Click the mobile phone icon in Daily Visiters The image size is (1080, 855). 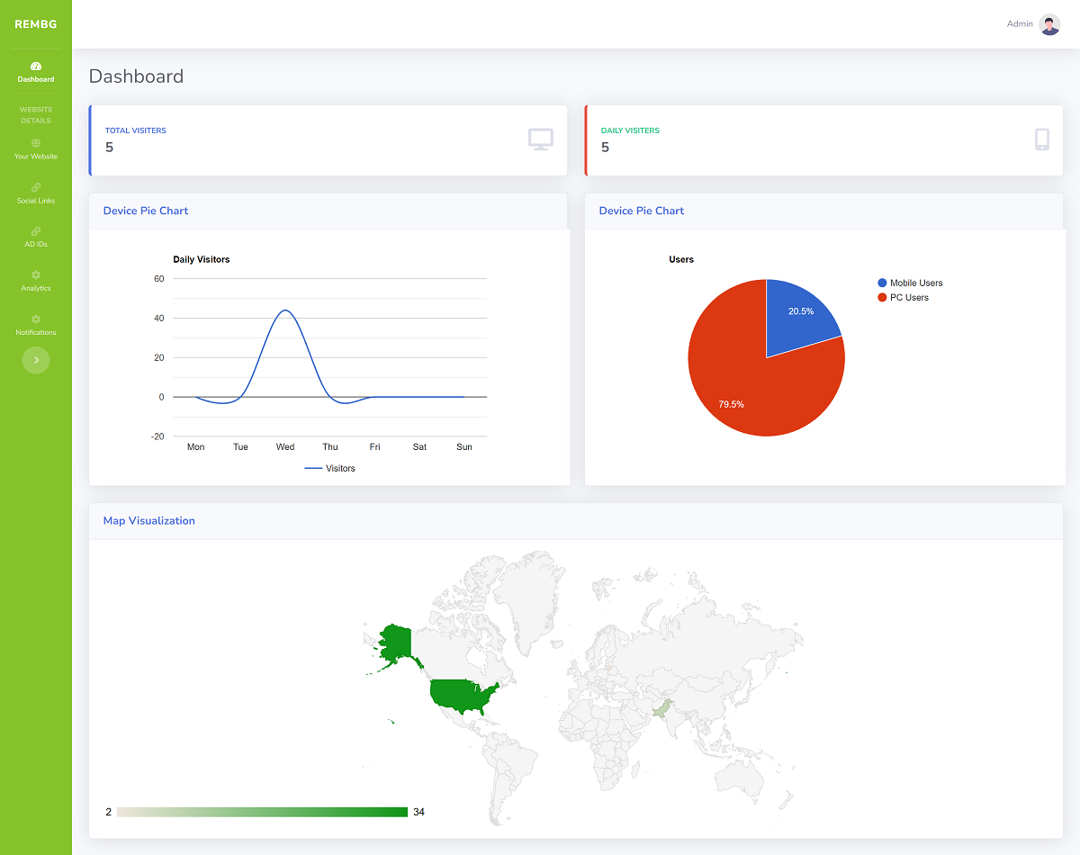pos(1042,139)
